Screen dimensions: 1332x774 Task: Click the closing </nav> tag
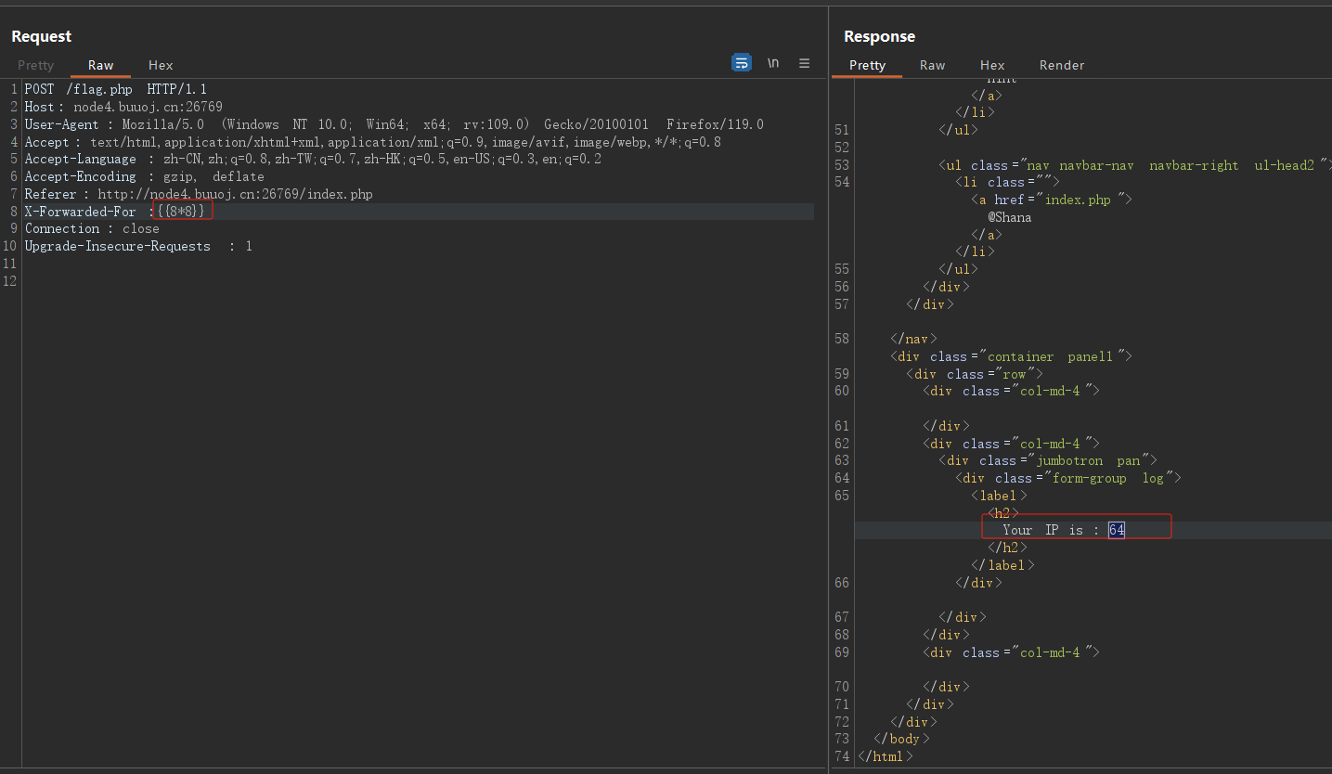pyautogui.click(x=913, y=339)
